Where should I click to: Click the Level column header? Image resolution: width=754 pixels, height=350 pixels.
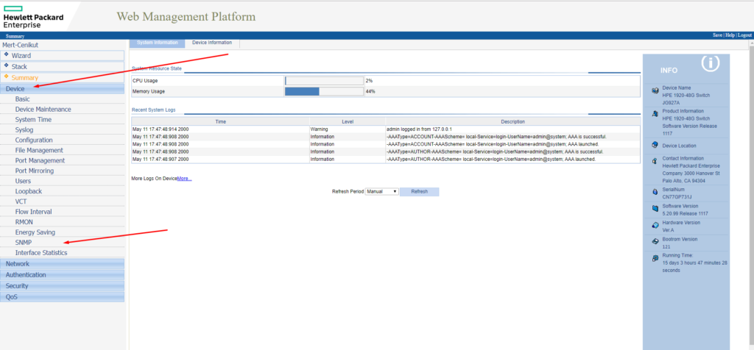(x=348, y=121)
